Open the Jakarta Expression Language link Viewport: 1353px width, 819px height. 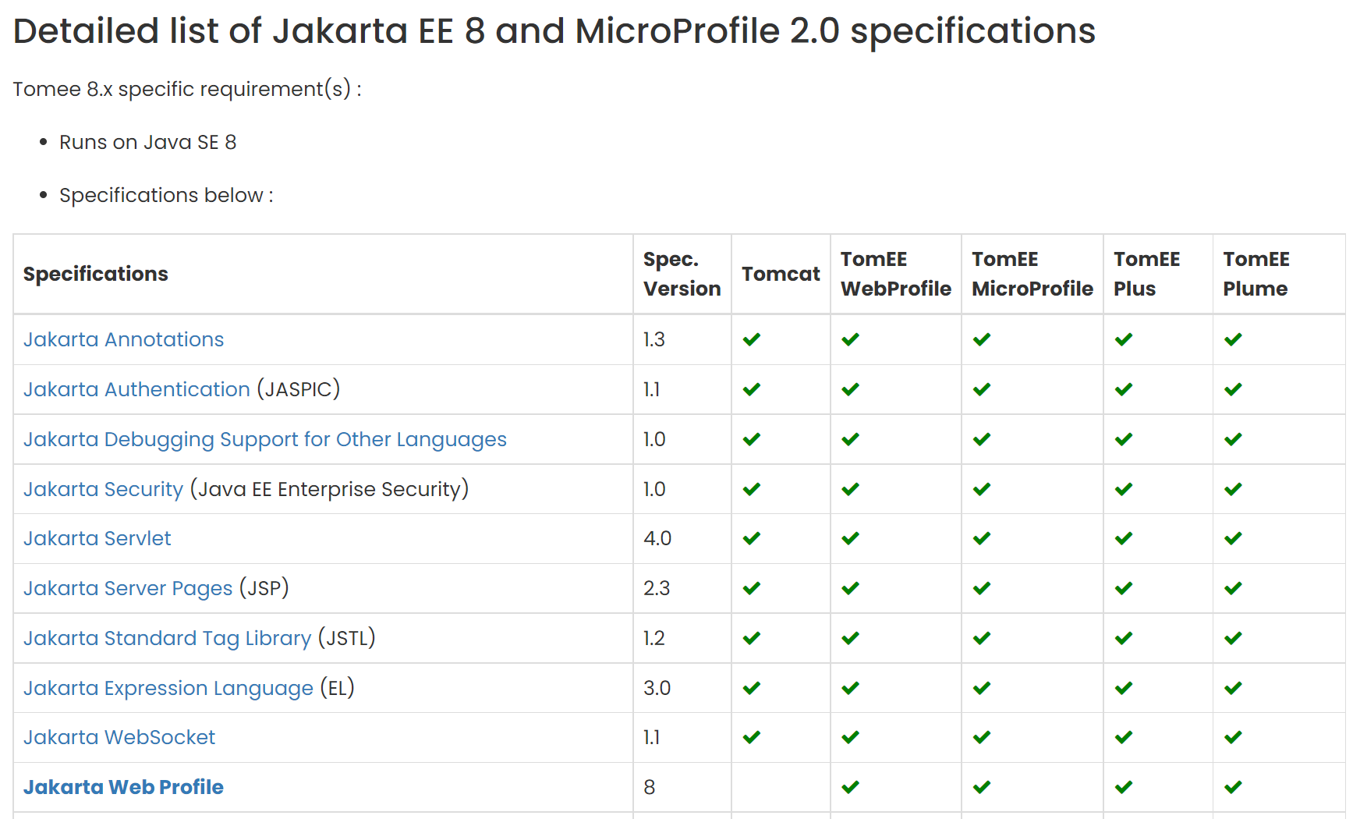click(x=168, y=688)
